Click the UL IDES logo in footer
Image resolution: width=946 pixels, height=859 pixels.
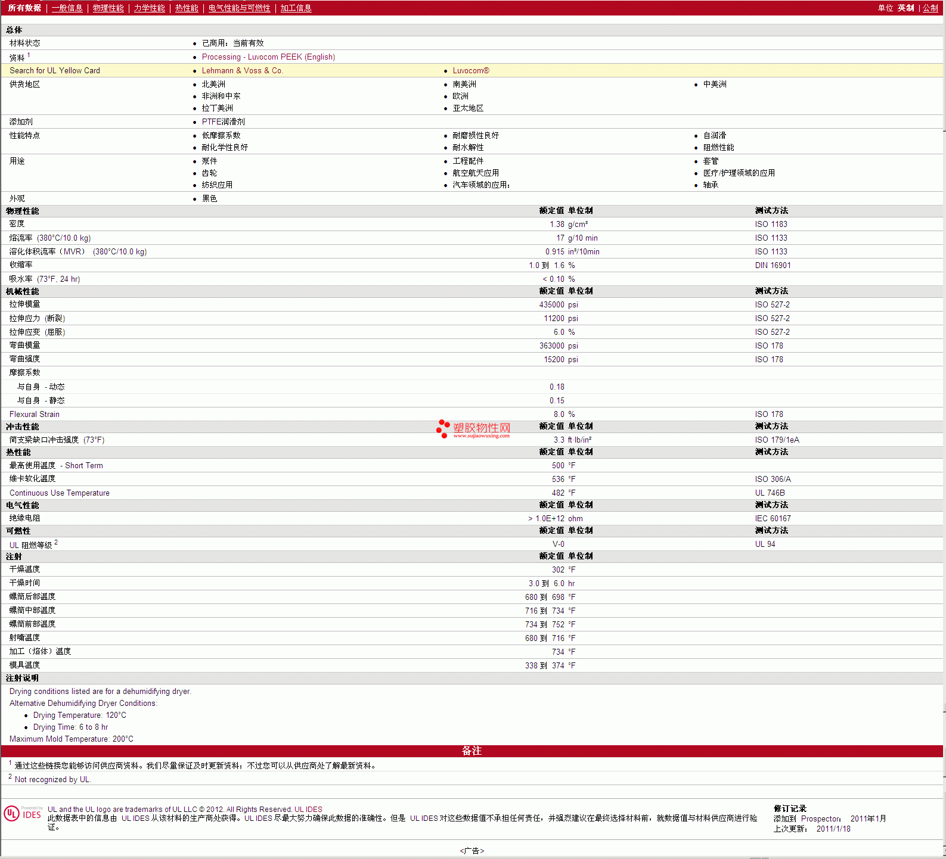(23, 814)
